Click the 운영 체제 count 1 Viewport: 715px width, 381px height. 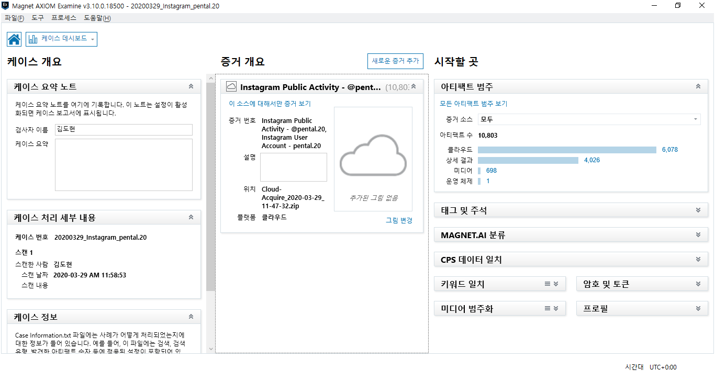click(488, 181)
